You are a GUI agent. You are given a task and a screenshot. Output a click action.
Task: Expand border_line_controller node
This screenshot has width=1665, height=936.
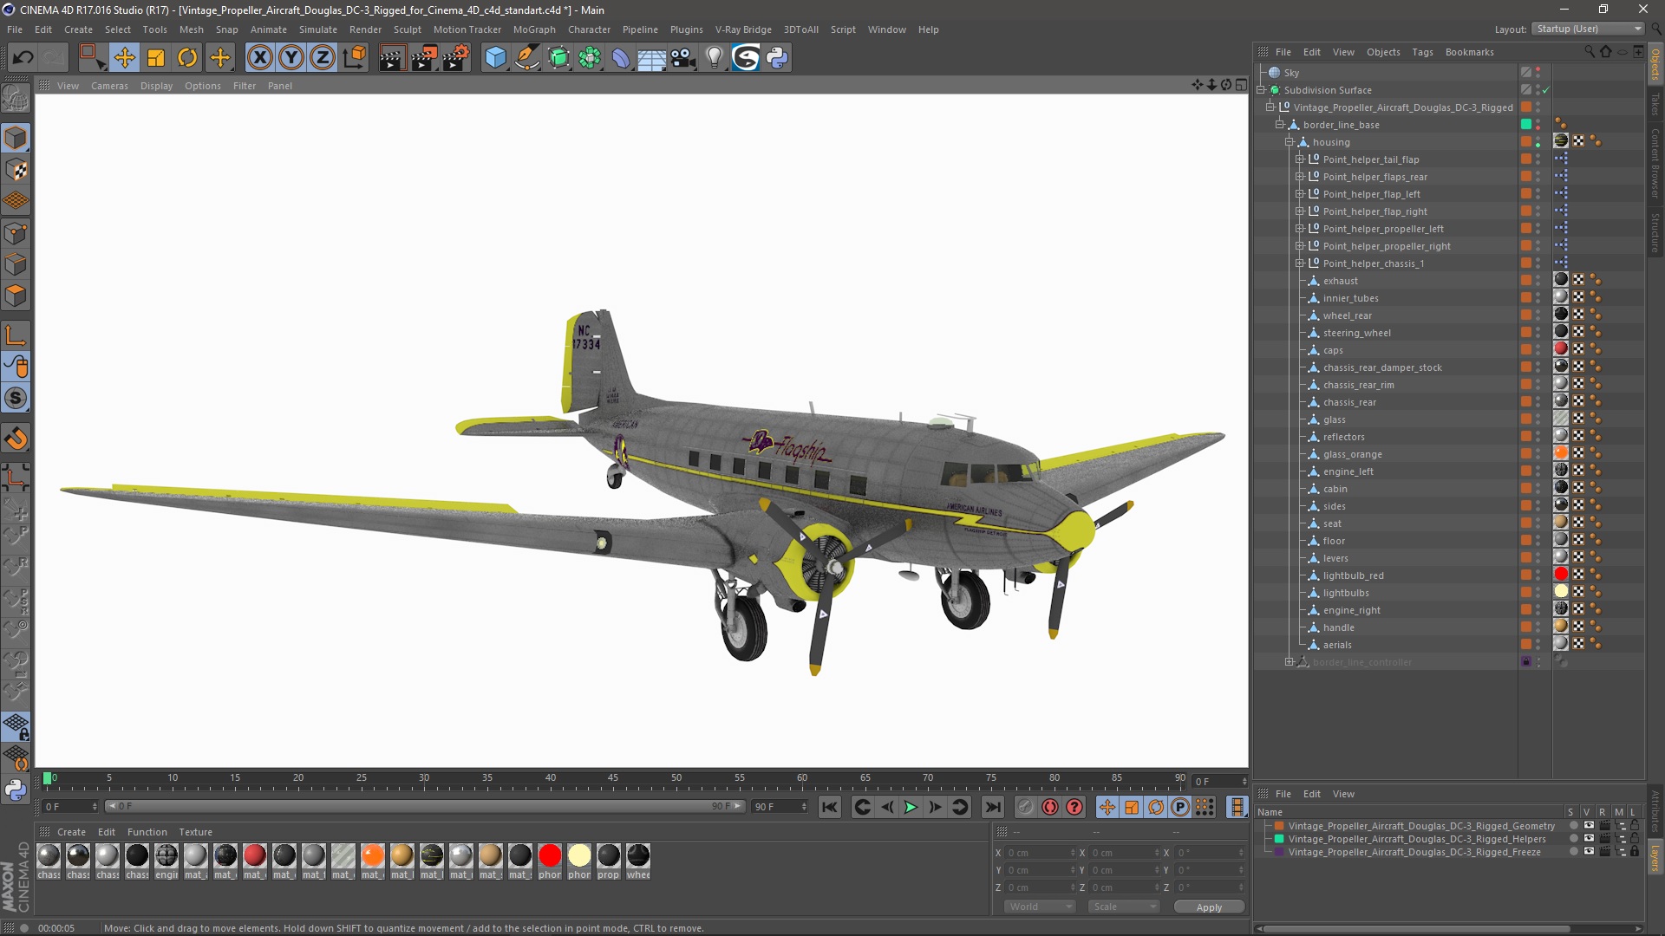1290,662
